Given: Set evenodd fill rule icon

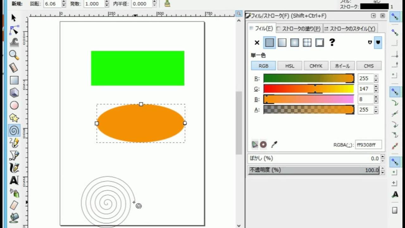Looking at the screenshot, I should (370, 42).
